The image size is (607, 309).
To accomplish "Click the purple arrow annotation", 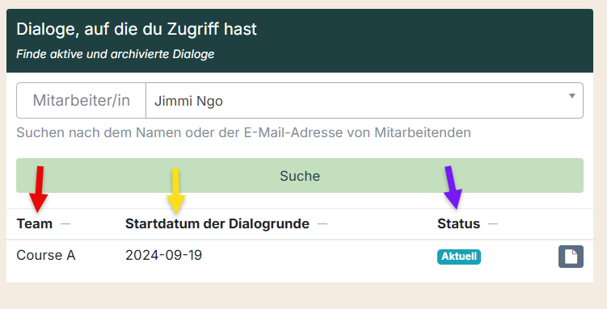I will pos(452,187).
